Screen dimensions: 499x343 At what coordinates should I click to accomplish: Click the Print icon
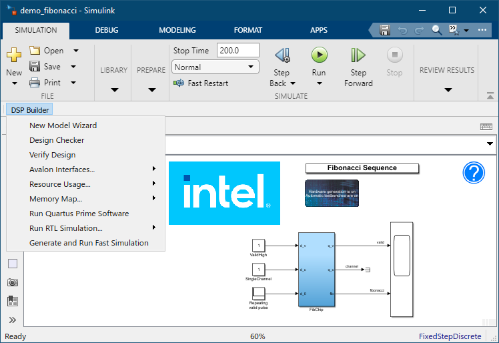pyautogui.click(x=35, y=83)
